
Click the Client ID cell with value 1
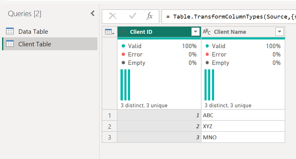159,115
